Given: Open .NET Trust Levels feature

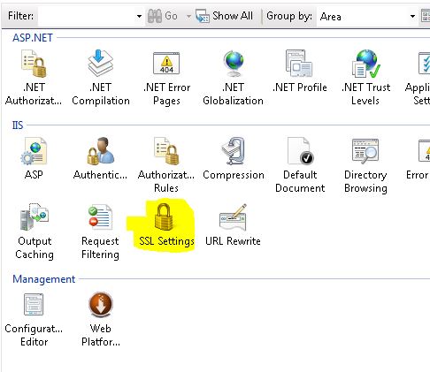Looking at the screenshot, I should click(x=365, y=77).
